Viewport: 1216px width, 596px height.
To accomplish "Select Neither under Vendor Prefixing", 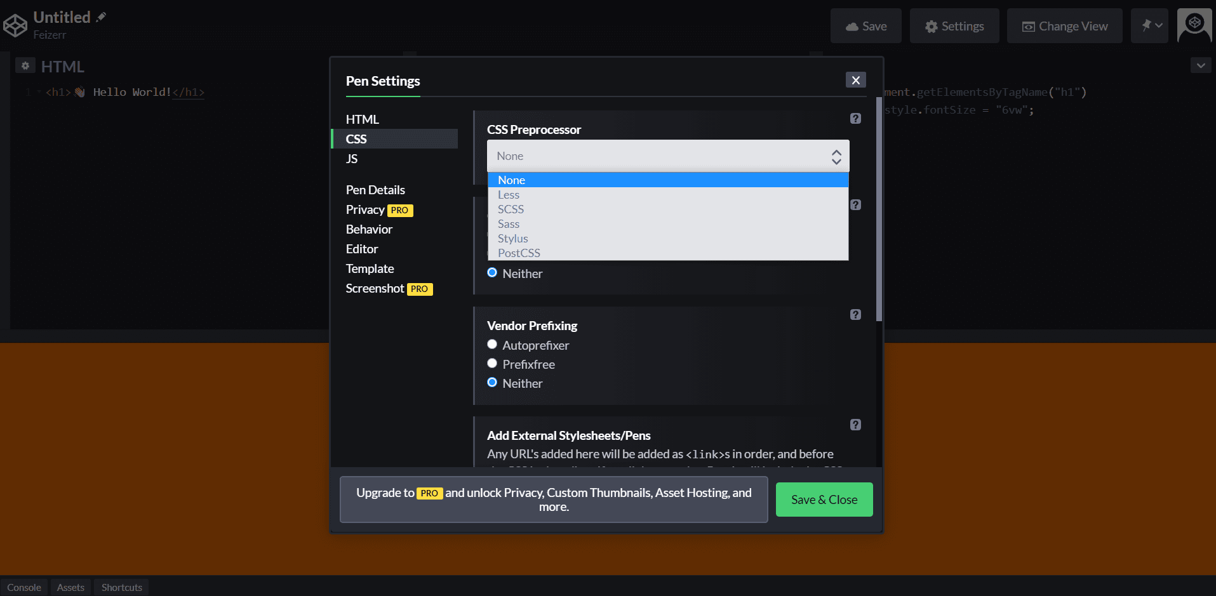I will pyautogui.click(x=492, y=383).
